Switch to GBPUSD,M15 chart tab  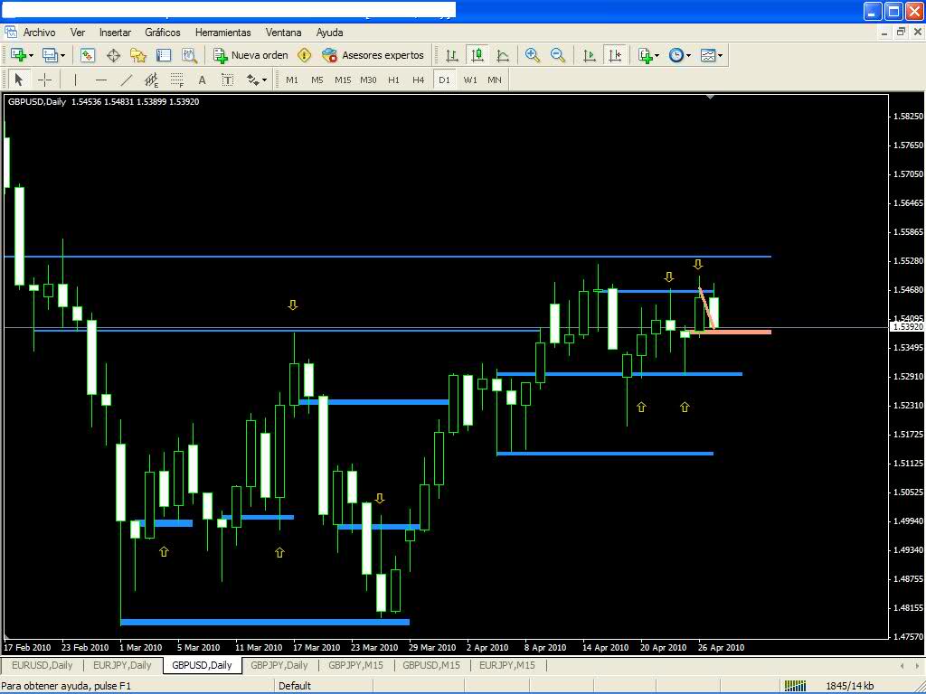click(x=431, y=665)
